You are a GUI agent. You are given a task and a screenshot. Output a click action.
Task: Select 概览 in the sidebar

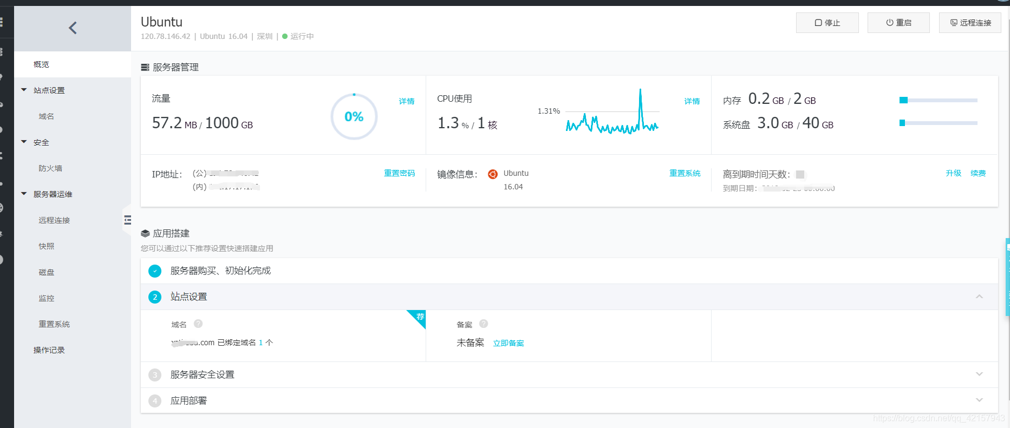[73, 64]
